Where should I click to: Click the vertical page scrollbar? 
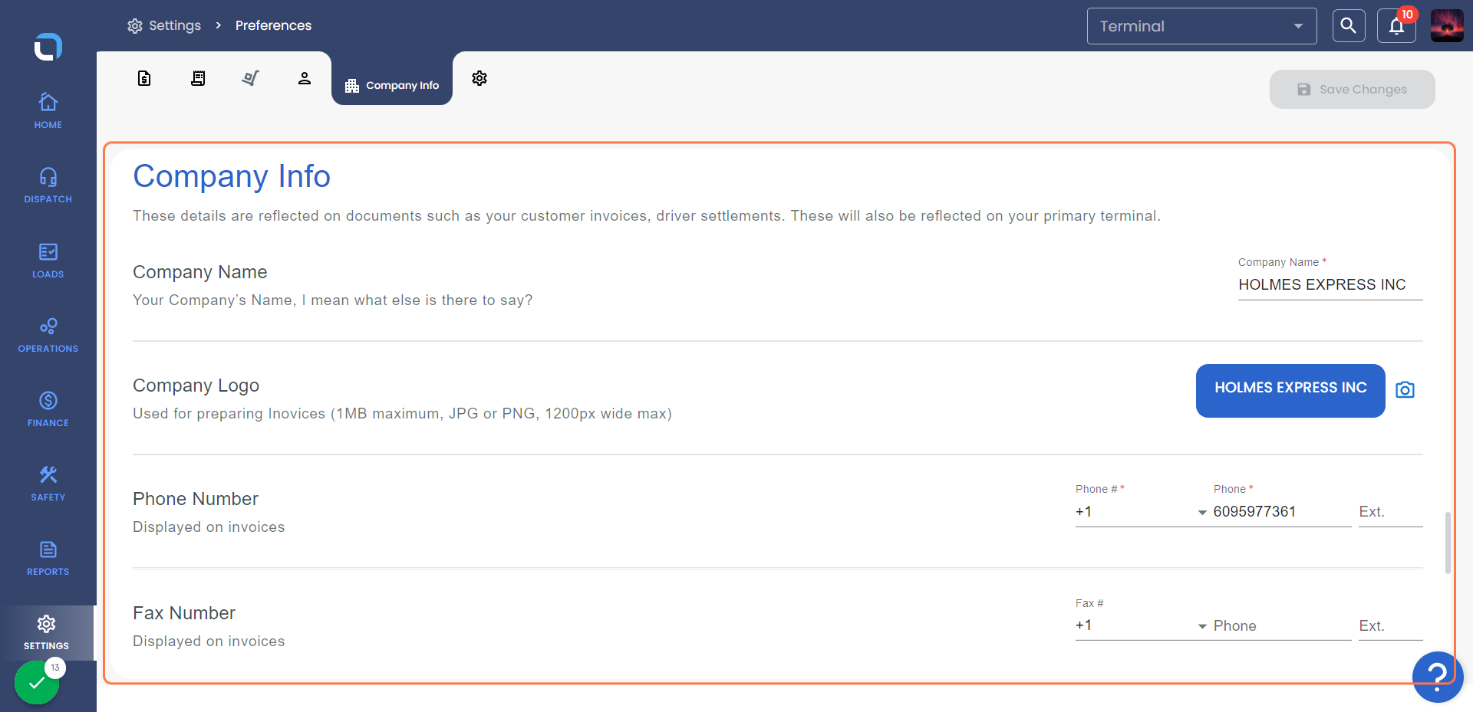tap(1448, 543)
